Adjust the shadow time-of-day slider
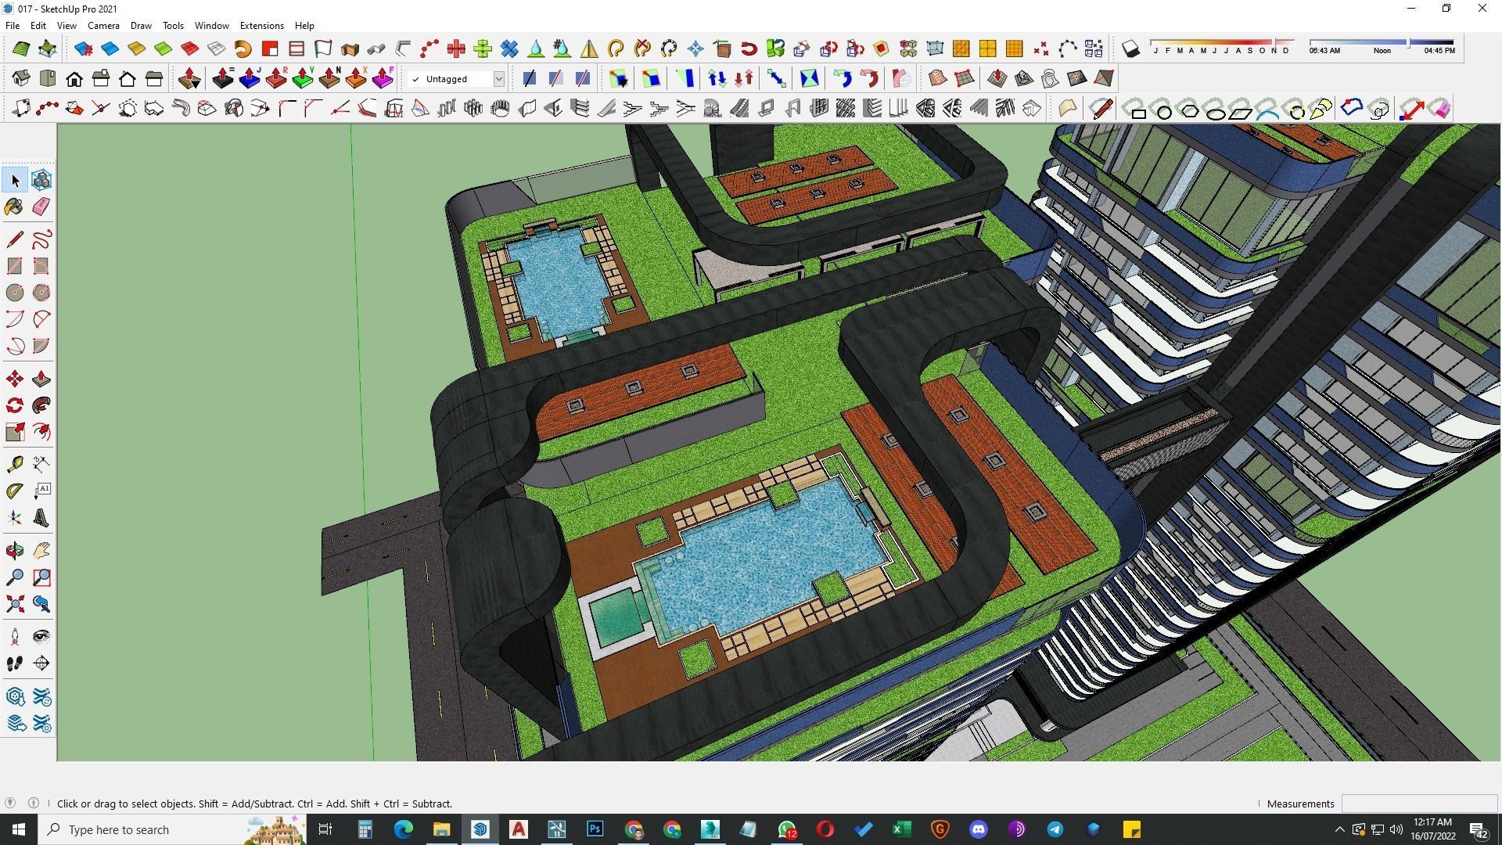The width and height of the screenshot is (1502, 845). pyautogui.click(x=1408, y=43)
